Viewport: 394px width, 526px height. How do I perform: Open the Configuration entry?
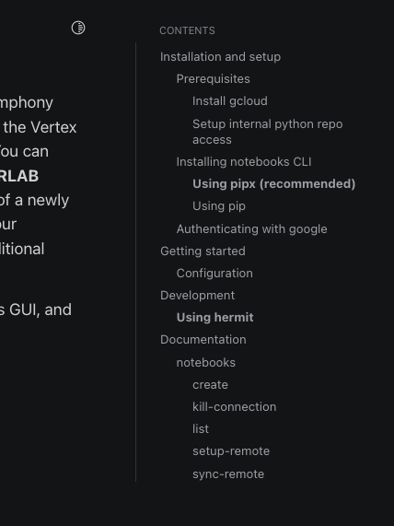pyautogui.click(x=214, y=273)
